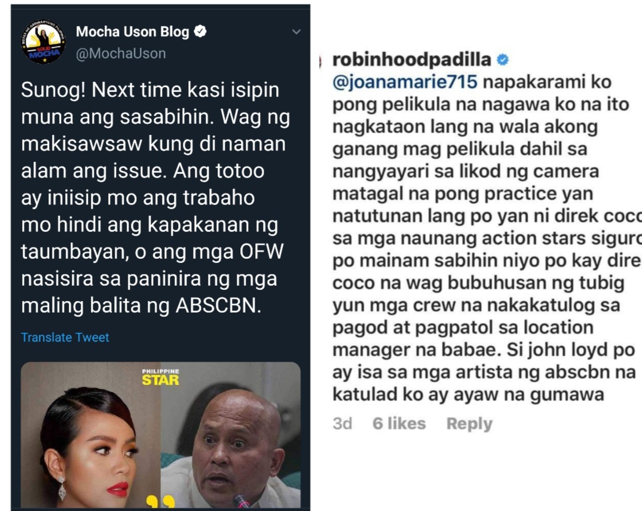Image resolution: width=642 pixels, height=511 pixels.
Task: View the 6 likes on the comment
Action: (x=399, y=423)
